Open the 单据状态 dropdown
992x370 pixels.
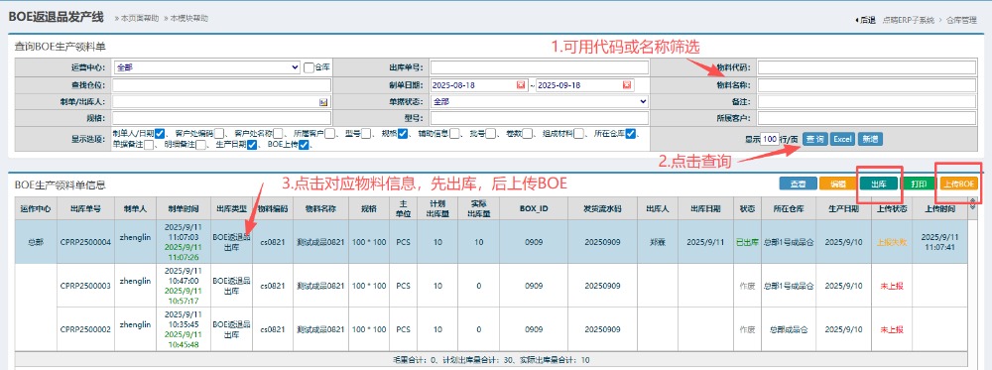[x=540, y=101]
